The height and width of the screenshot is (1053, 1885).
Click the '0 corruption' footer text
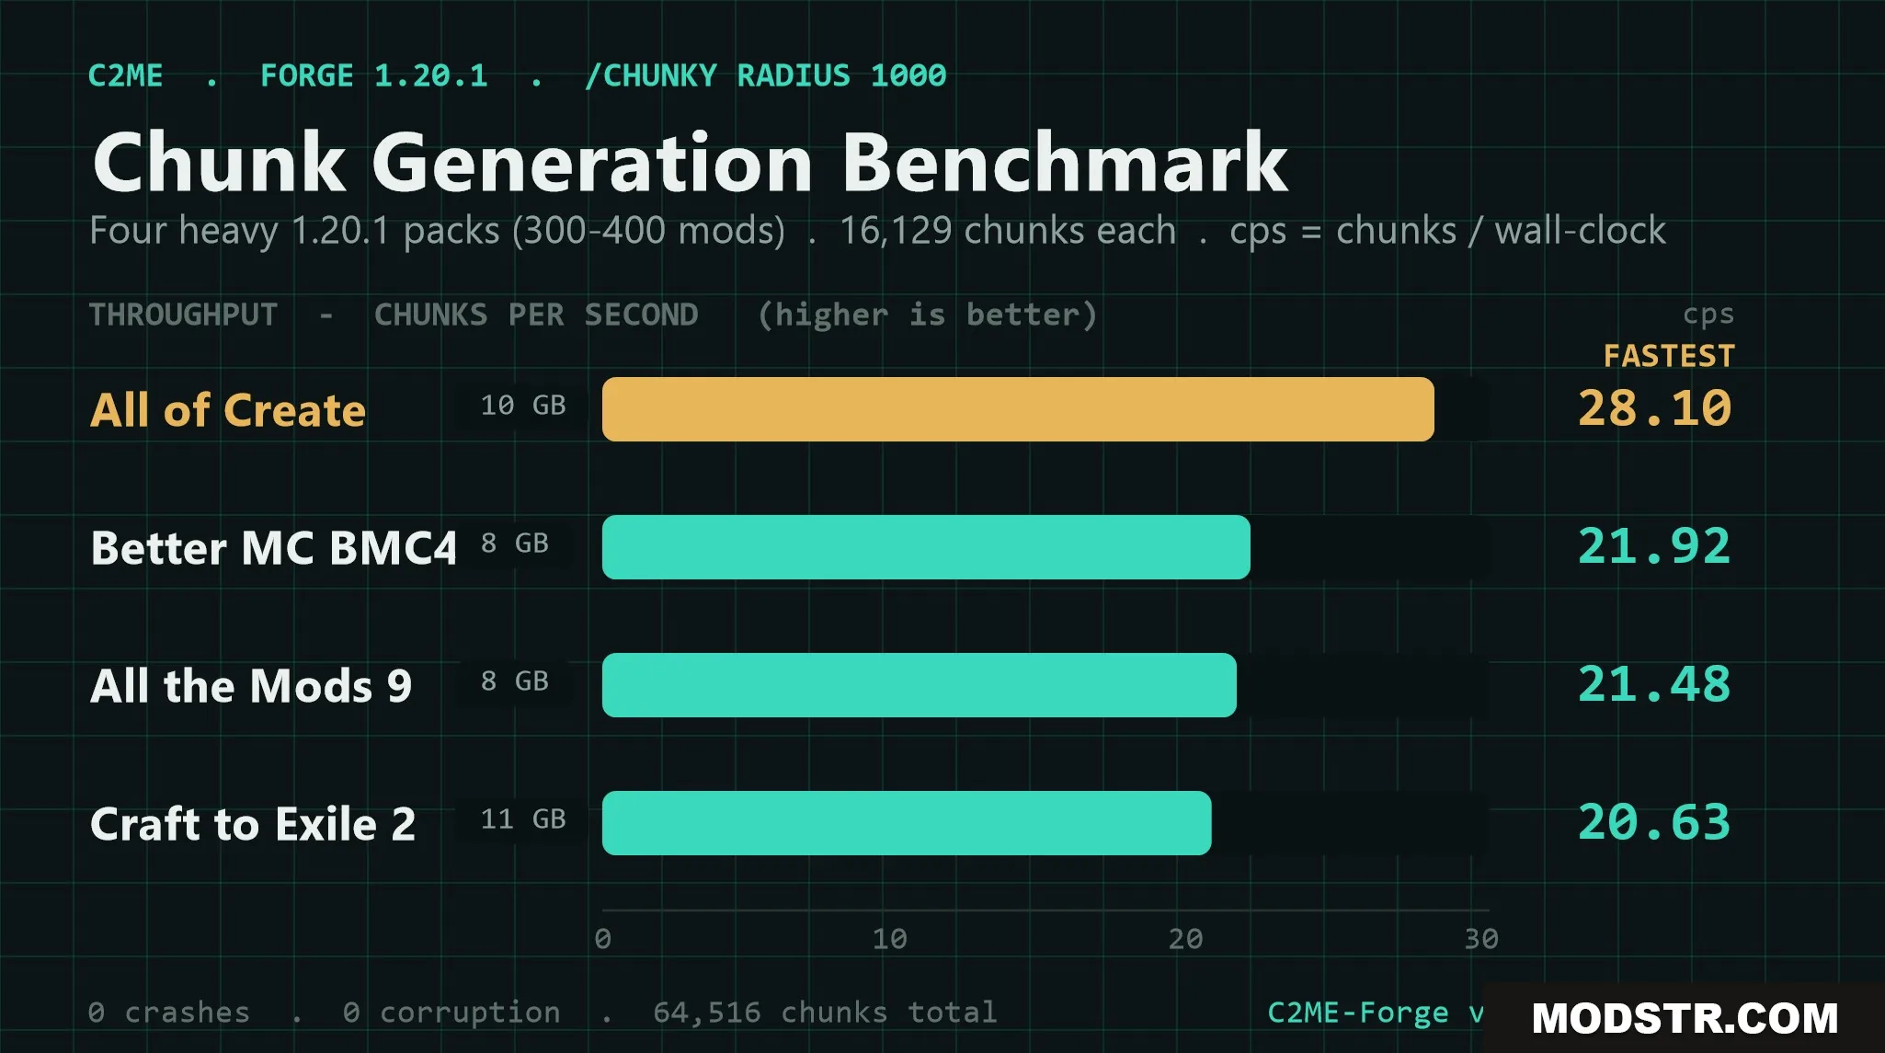pos(451,1013)
